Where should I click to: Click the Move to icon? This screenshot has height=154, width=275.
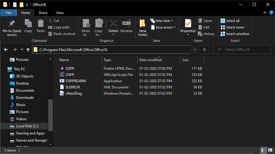coord(86,23)
